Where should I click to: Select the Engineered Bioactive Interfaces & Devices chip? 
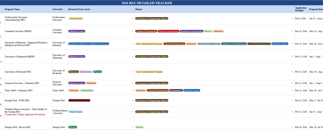click(x=89, y=44)
